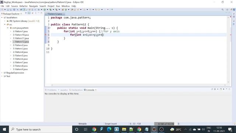The image size is (236, 133).
Task: Click the error marker on line 6
Action: pyautogui.click(x=46, y=35)
